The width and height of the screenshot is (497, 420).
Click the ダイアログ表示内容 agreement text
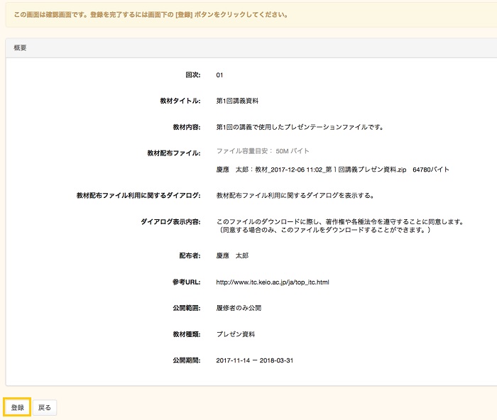click(339, 221)
